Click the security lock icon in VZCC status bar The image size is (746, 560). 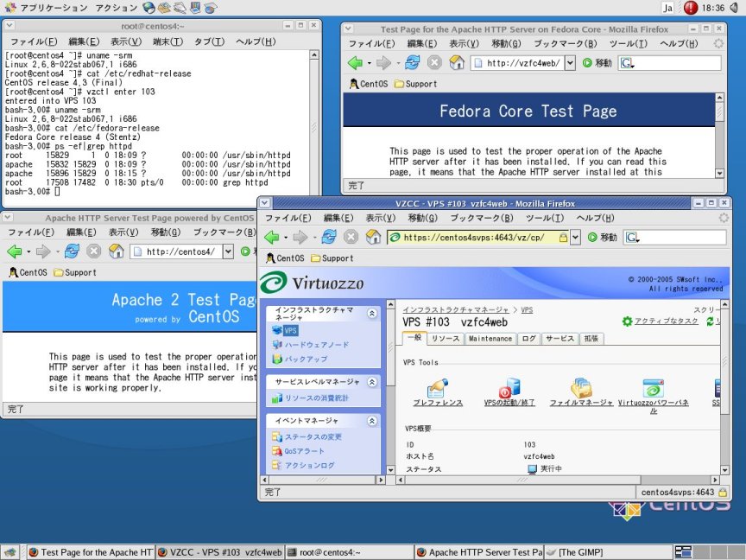(723, 493)
